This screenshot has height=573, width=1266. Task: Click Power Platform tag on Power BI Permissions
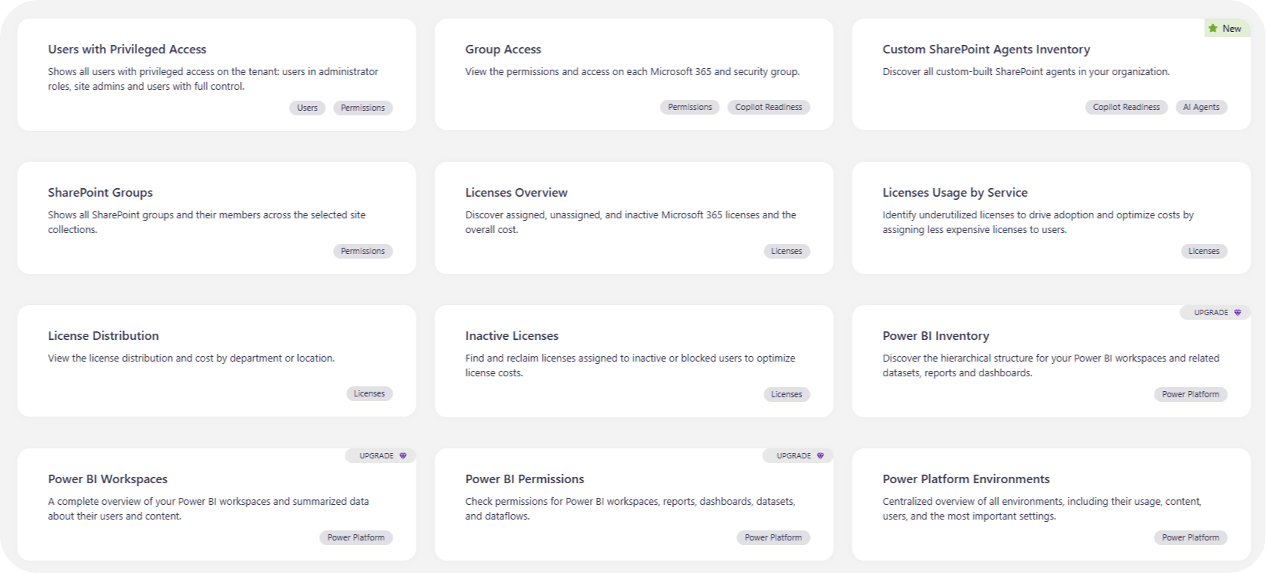774,537
